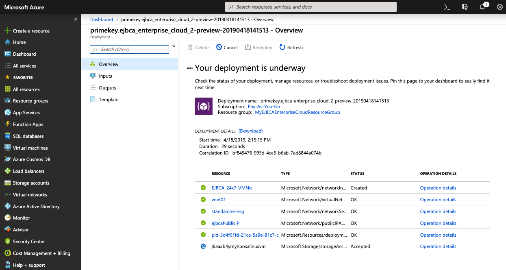The height and width of the screenshot is (270, 506).
Task: View Operation details for vnet01
Action: coord(438,200)
